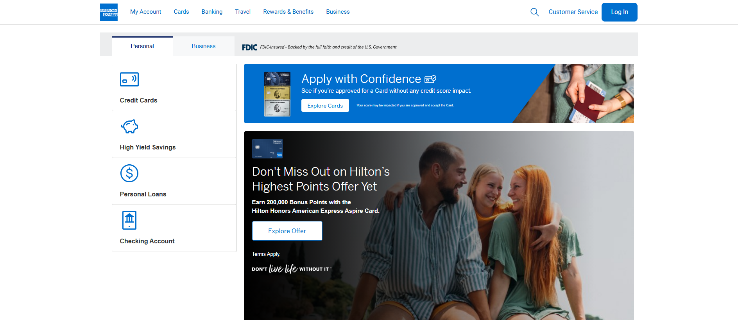Viewport: 738px width, 320px height.
Task: Open the search magnifier icon
Action: tap(534, 12)
